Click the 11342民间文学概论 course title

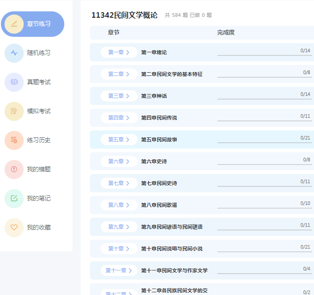[x=124, y=15]
